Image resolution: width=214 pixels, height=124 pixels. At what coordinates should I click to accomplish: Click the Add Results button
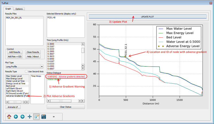point(15,52)
